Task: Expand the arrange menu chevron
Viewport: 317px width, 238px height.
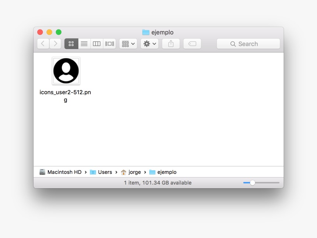Action: pyautogui.click(x=132, y=43)
